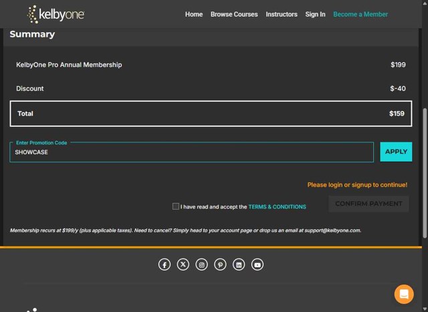This screenshot has width=428, height=312.
Task: Open the Pinterest social icon
Action: [x=220, y=265]
